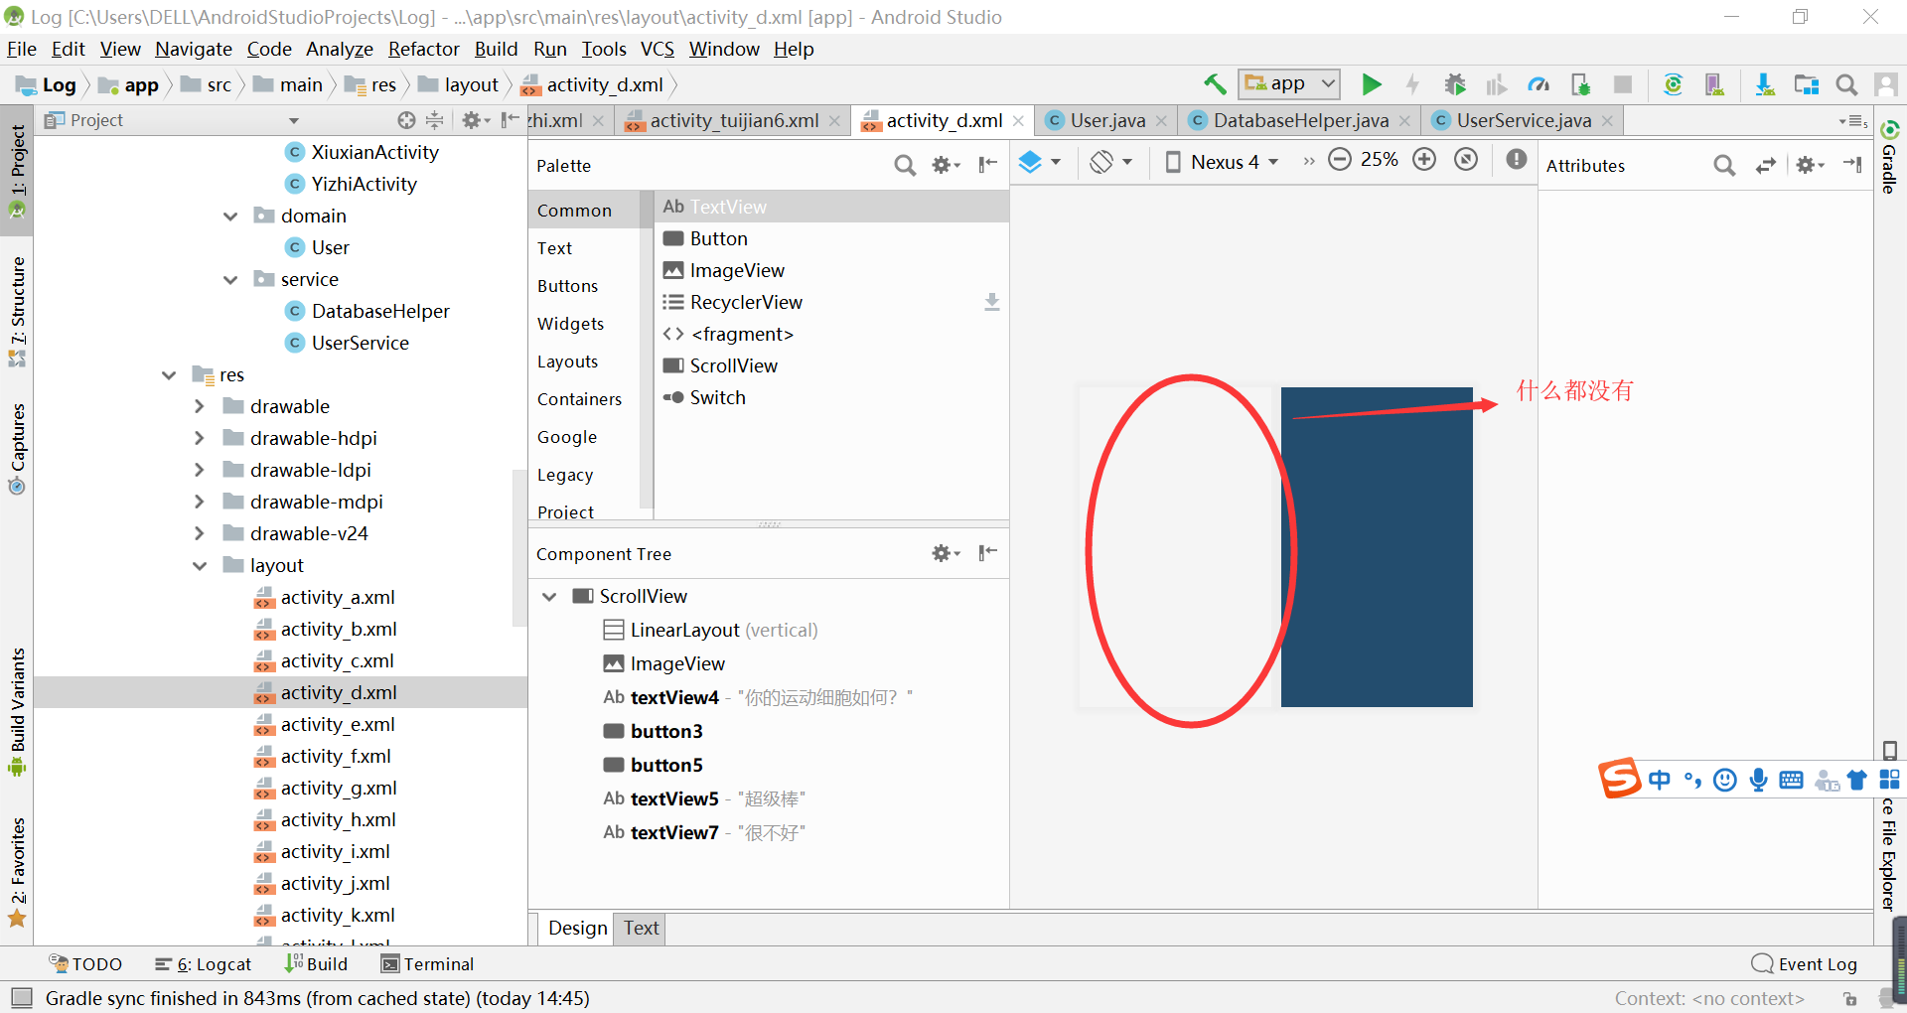This screenshot has height=1013, width=1907.
Task: Click Sogou voice input microphone icon
Action: click(x=1758, y=780)
